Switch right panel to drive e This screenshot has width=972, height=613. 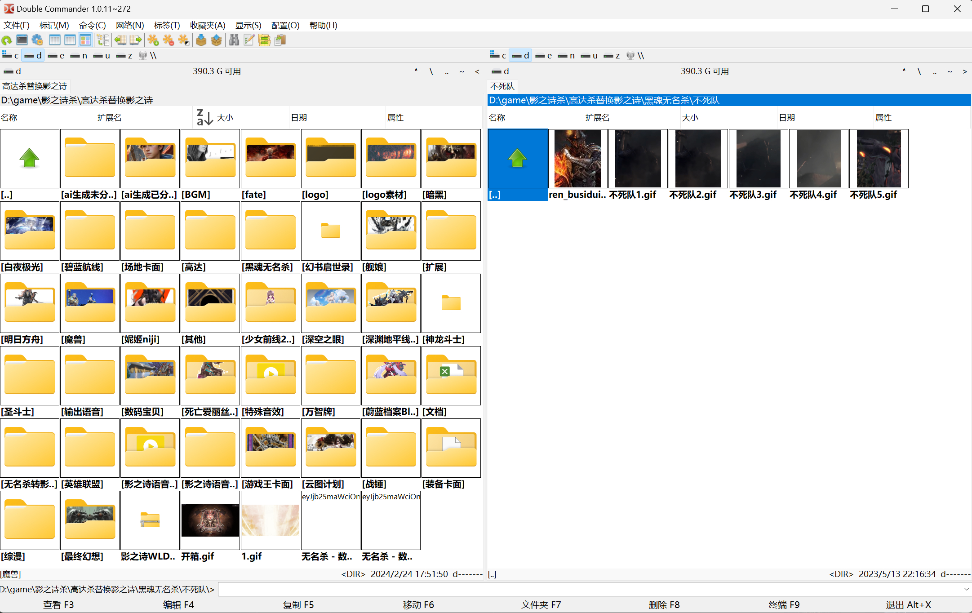point(544,56)
